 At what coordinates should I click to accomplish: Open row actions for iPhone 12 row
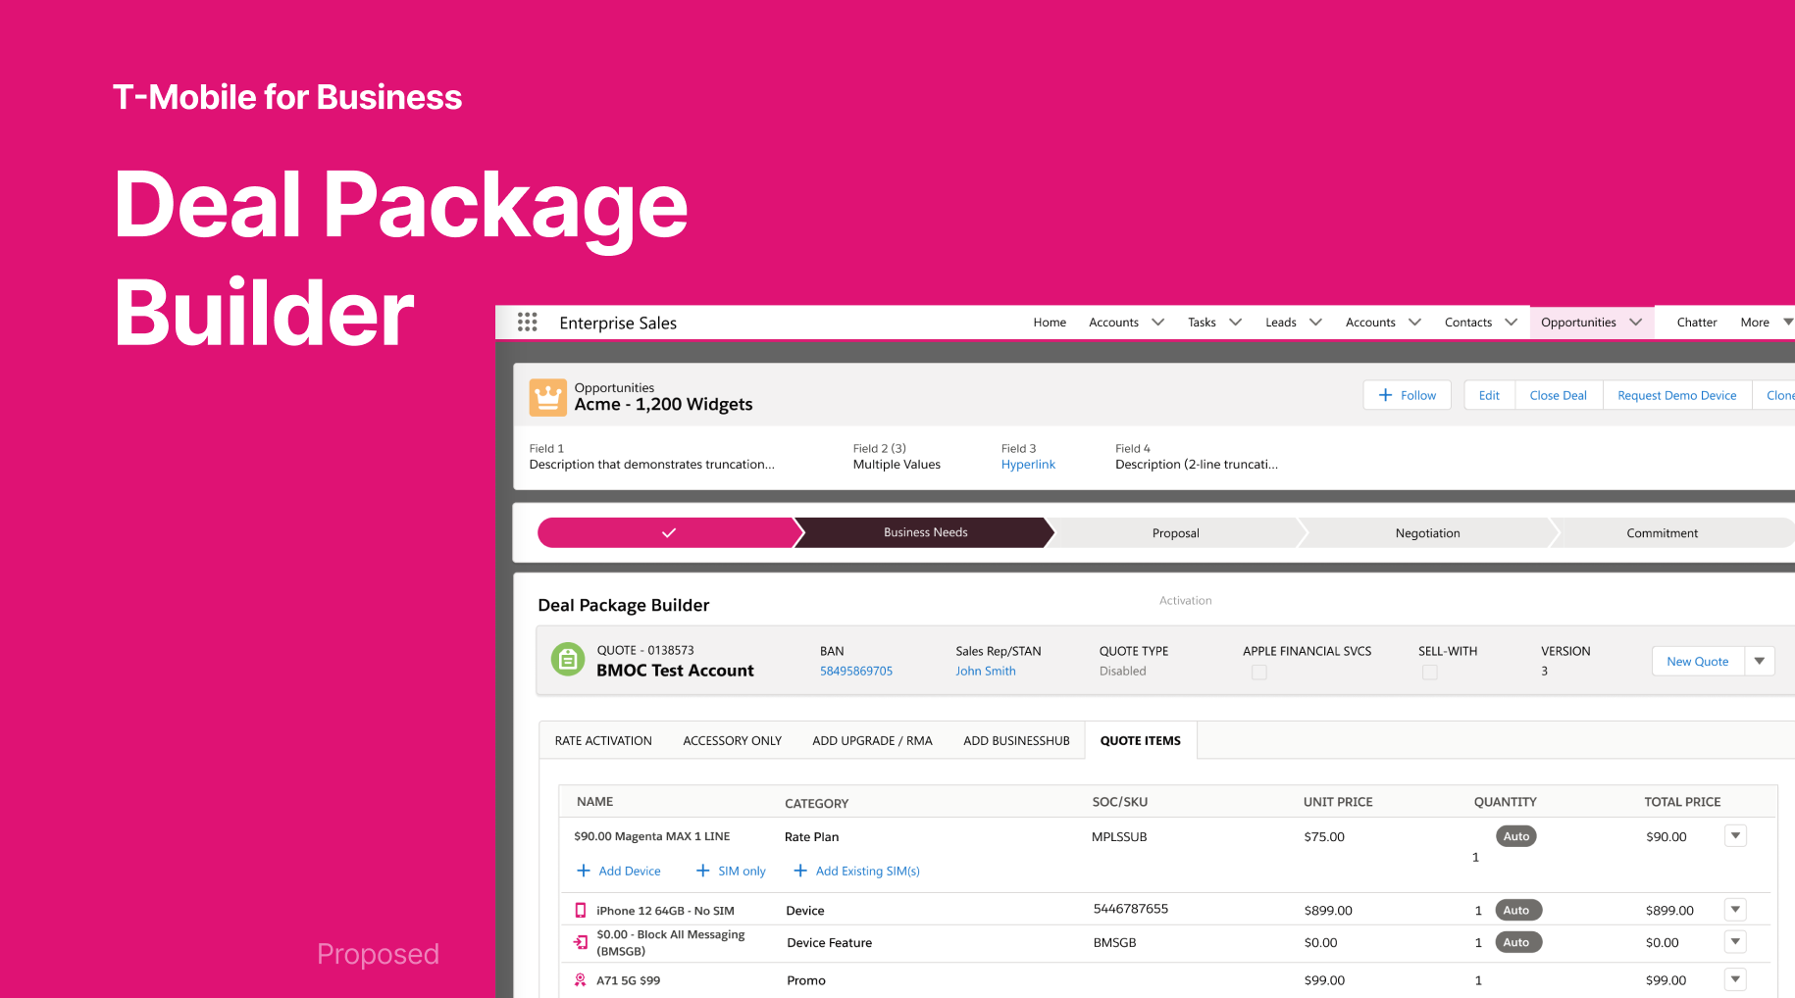pos(1735,910)
